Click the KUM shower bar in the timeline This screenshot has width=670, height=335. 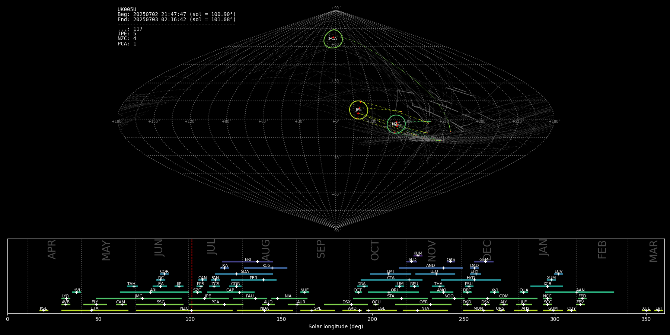coord(418,256)
